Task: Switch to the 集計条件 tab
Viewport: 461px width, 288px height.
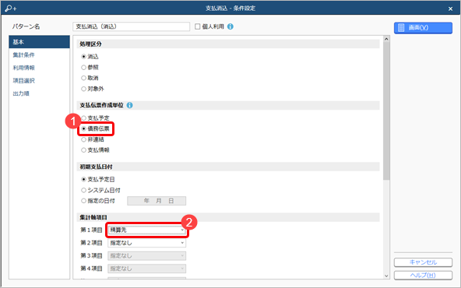Action: point(39,54)
